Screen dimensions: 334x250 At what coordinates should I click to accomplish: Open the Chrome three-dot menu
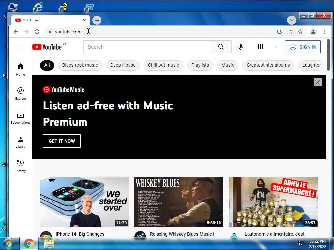pyautogui.click(x=324, y=32)
